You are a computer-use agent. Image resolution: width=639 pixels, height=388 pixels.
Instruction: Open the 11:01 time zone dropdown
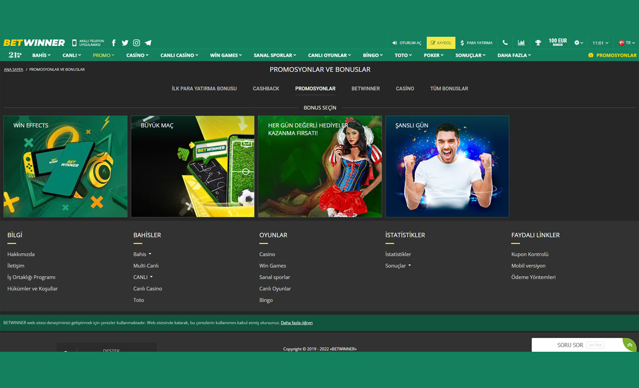600,43
